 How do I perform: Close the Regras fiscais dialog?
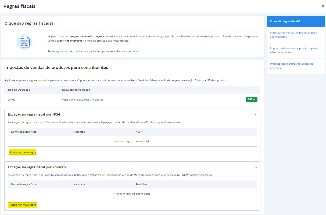tap(323, 6)
